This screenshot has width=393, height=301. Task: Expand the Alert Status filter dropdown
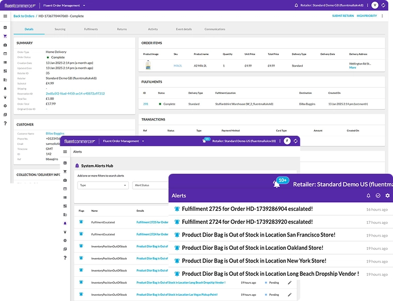click(x=150, y=185)
